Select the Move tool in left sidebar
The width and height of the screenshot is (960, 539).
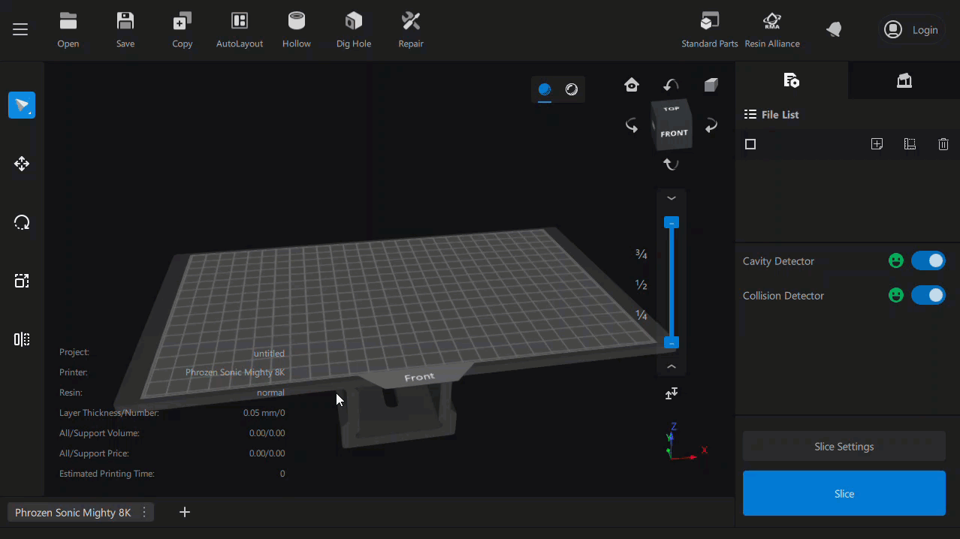point(22,164)
